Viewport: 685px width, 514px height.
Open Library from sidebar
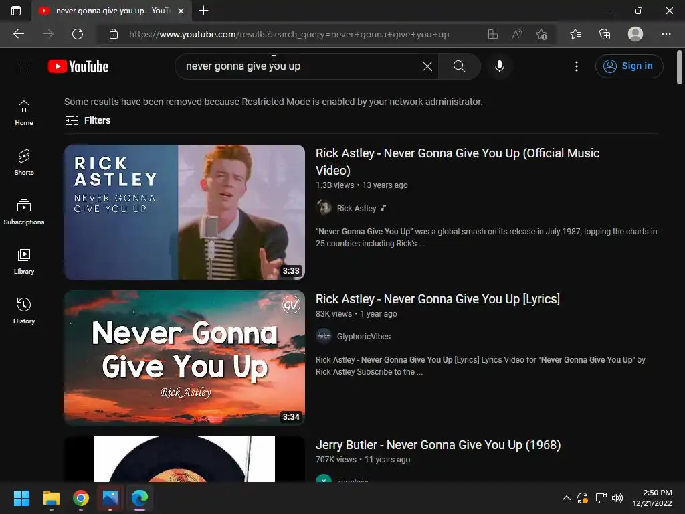tap(24, 262)
